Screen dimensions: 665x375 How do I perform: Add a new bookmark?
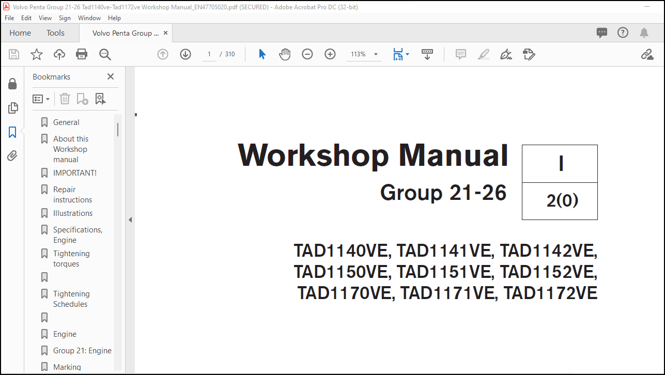(82, 99)
